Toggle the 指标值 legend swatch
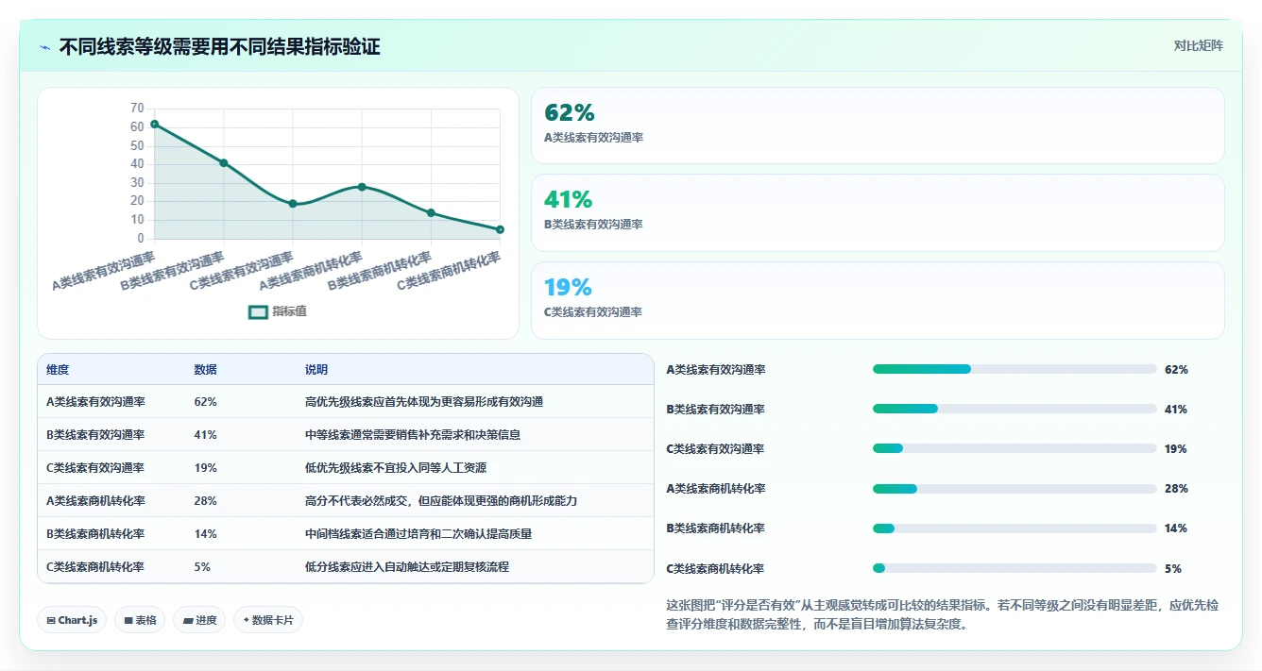 [258, 312]
